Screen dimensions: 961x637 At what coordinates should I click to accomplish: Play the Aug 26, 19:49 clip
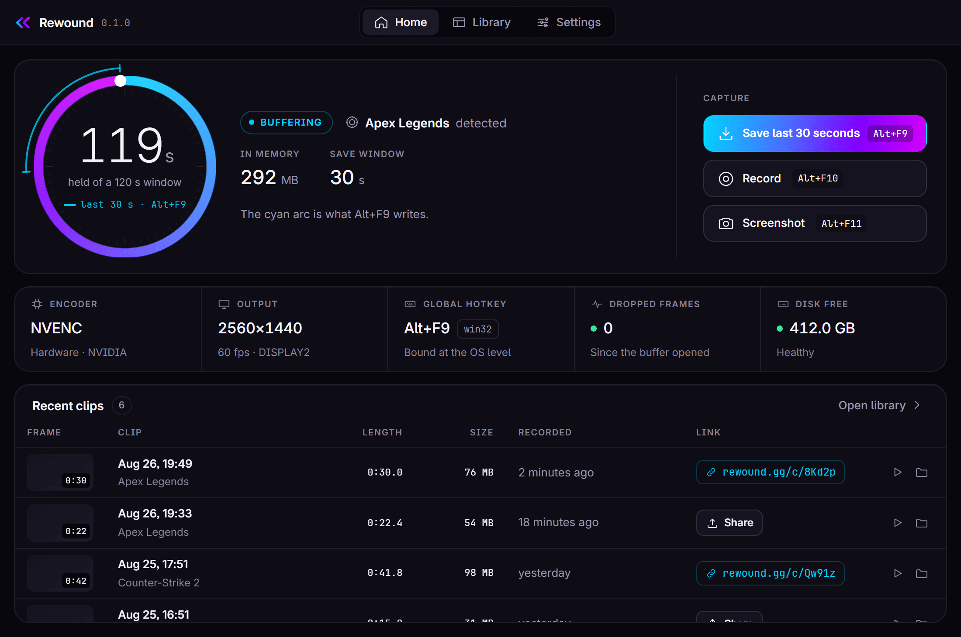[898, 472]
